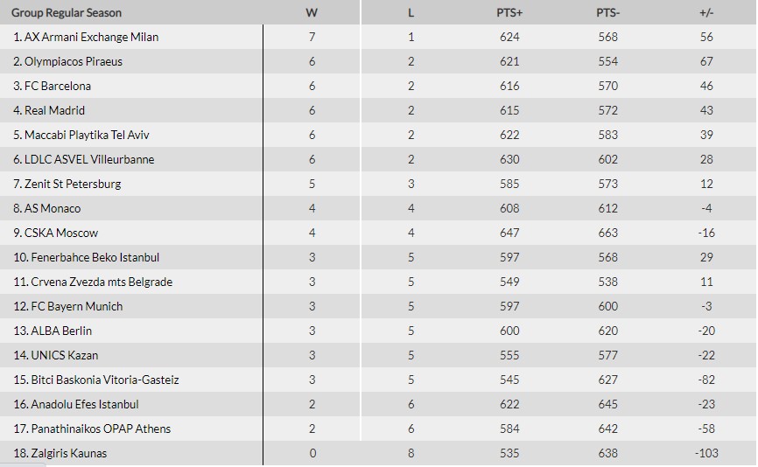Sort by the L column header
The width and height of the screenshot is (758, 467).
point(411,13)
